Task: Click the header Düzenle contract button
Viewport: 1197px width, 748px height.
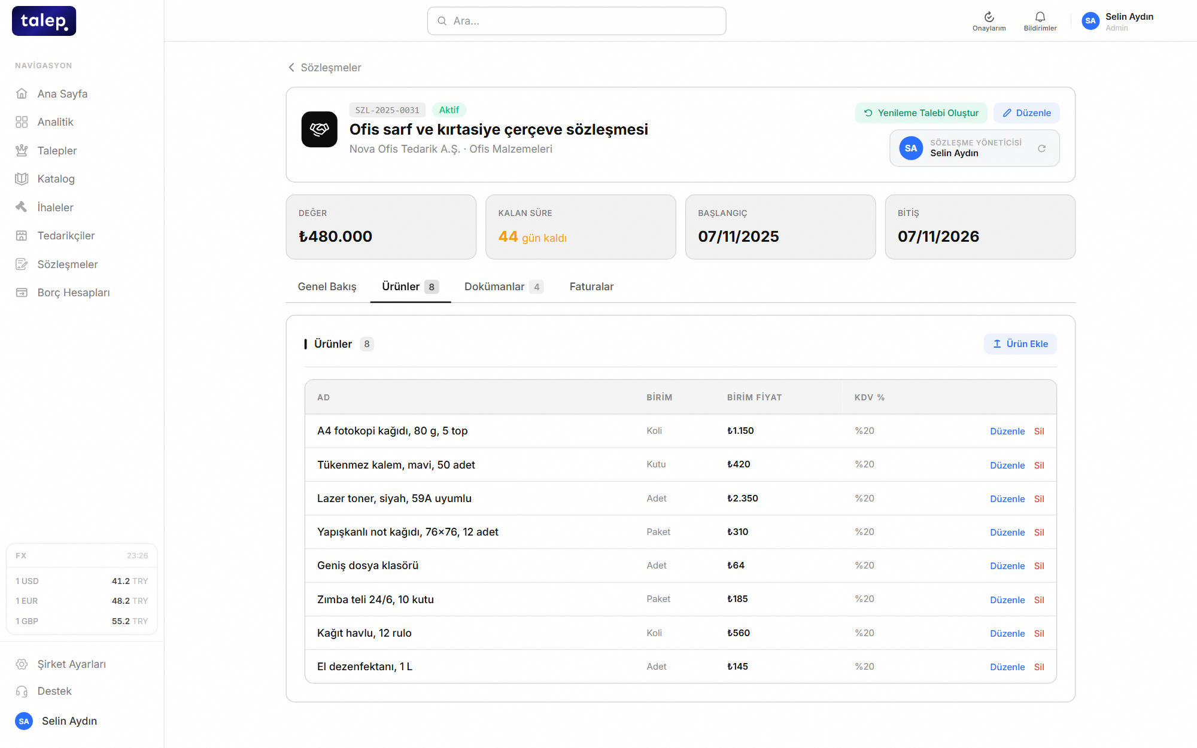Action: pyautogui.click(x=1026, y=113)
